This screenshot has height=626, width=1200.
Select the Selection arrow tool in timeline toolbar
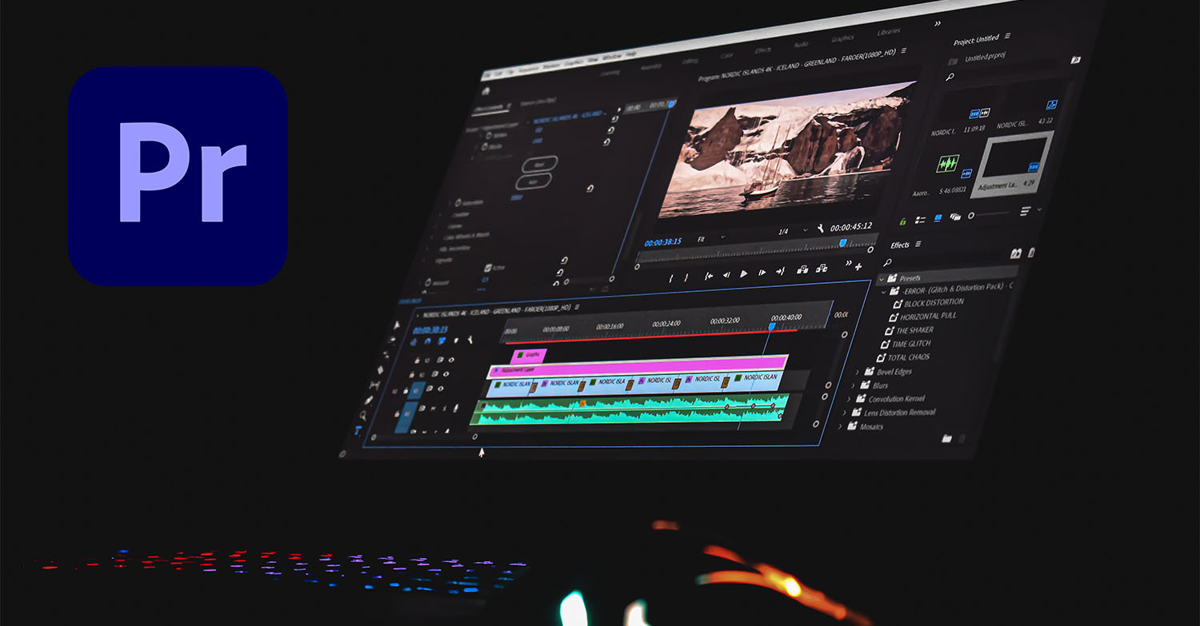(397, 325)
